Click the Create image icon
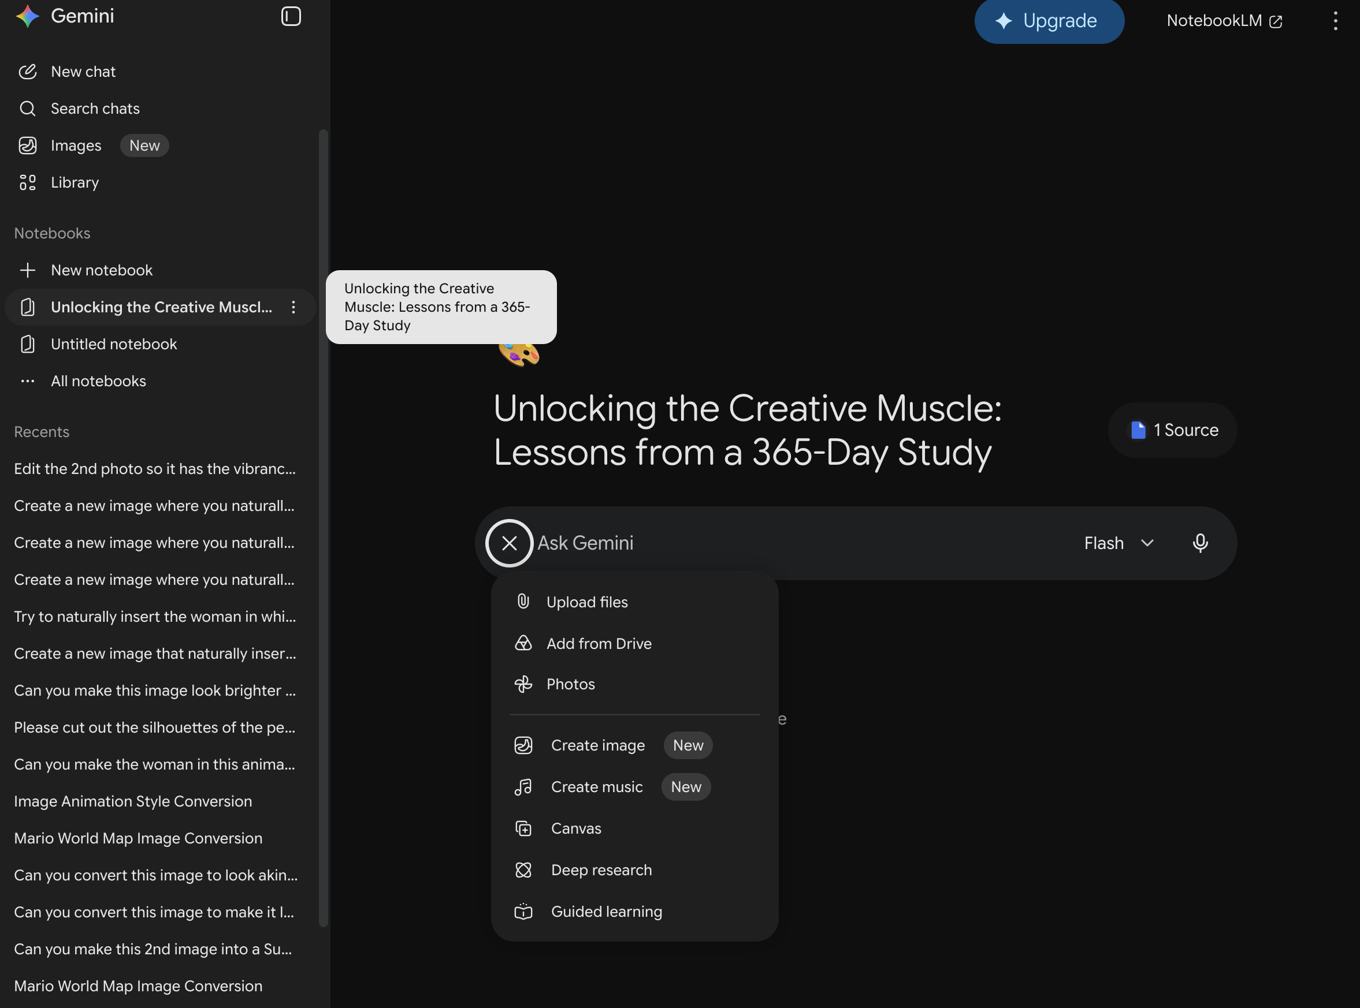Screen dimensions: 1360x1008 click(x=523, y=745)
